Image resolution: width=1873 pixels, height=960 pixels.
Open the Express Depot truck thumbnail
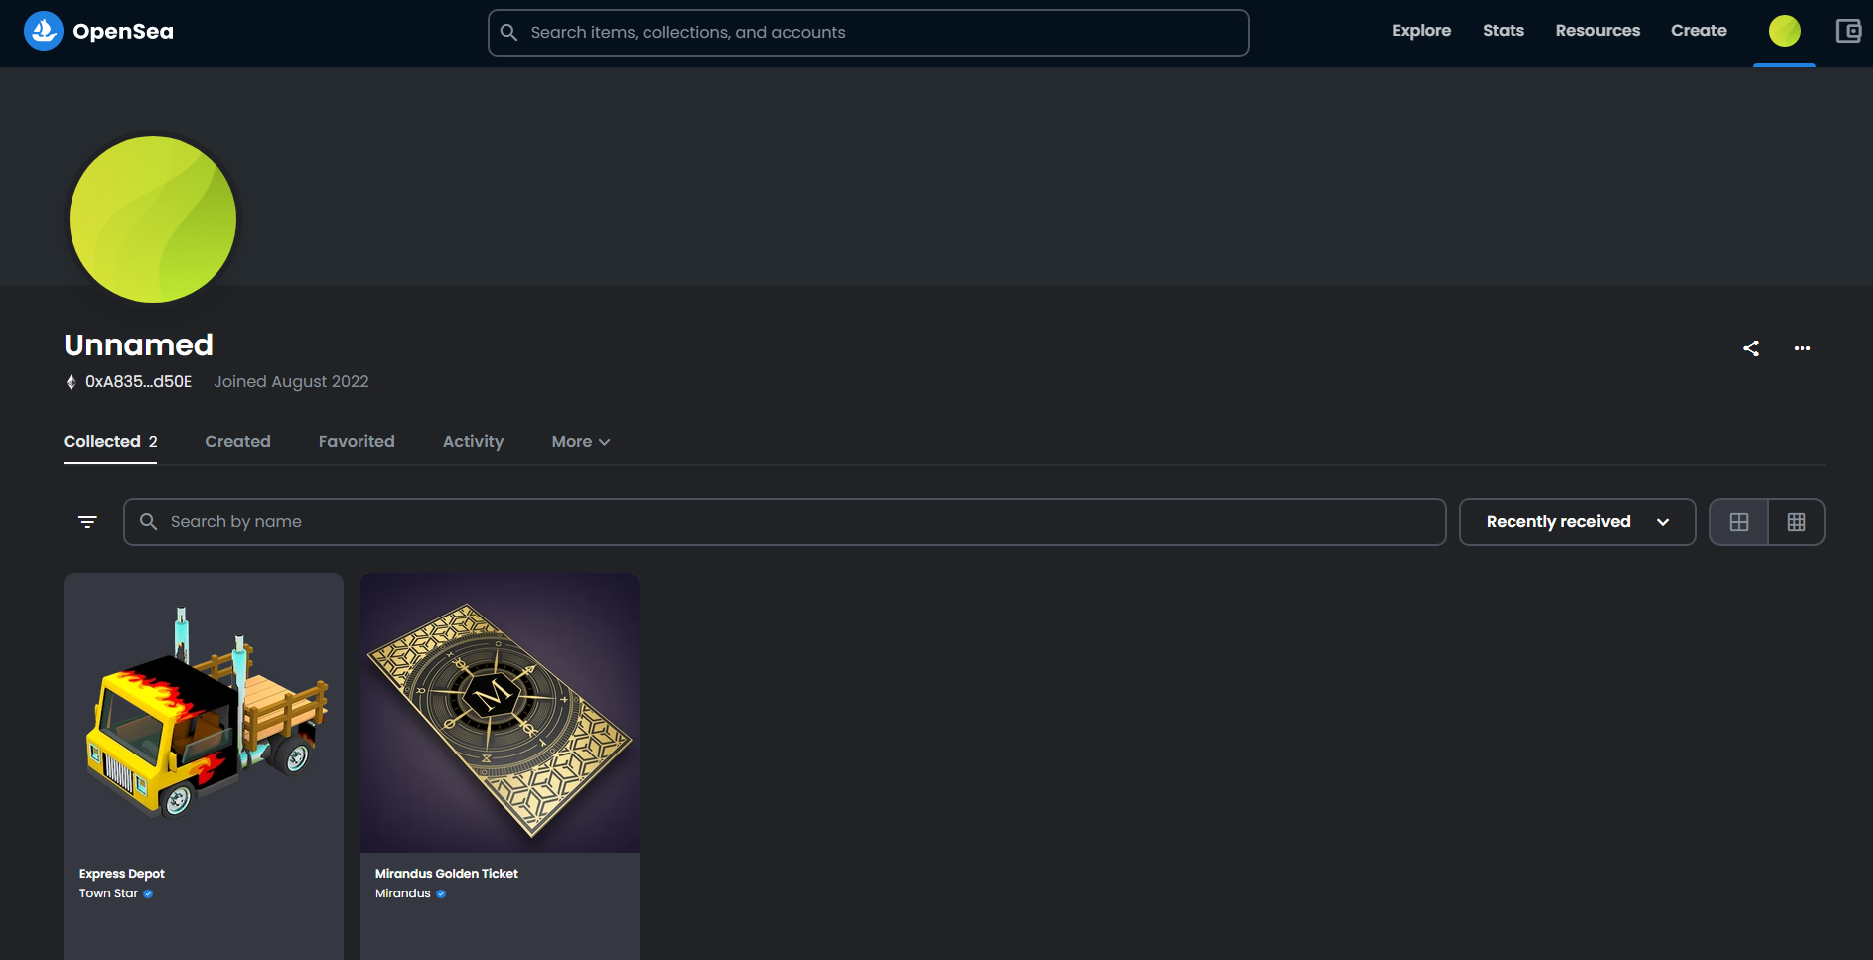point(204,713)
